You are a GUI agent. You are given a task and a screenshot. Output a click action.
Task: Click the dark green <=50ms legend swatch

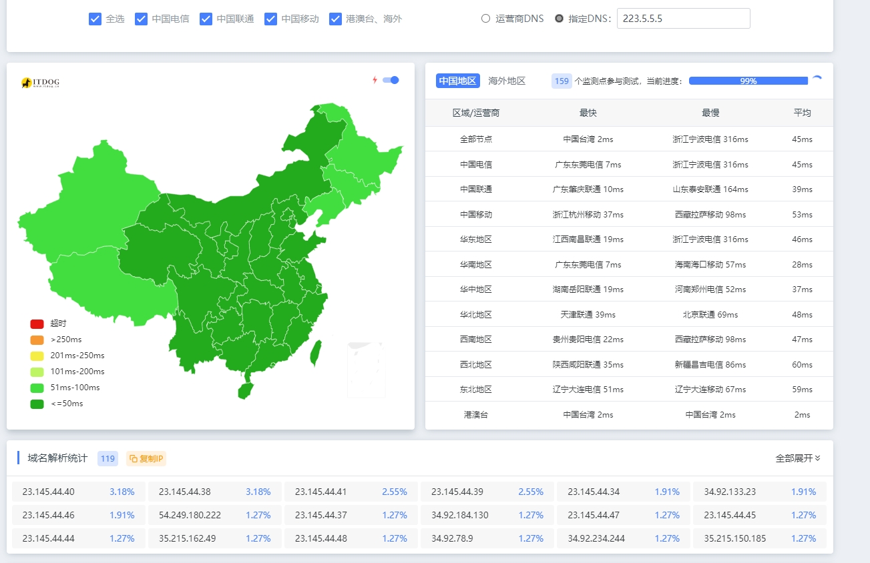[x=37, y=403]
